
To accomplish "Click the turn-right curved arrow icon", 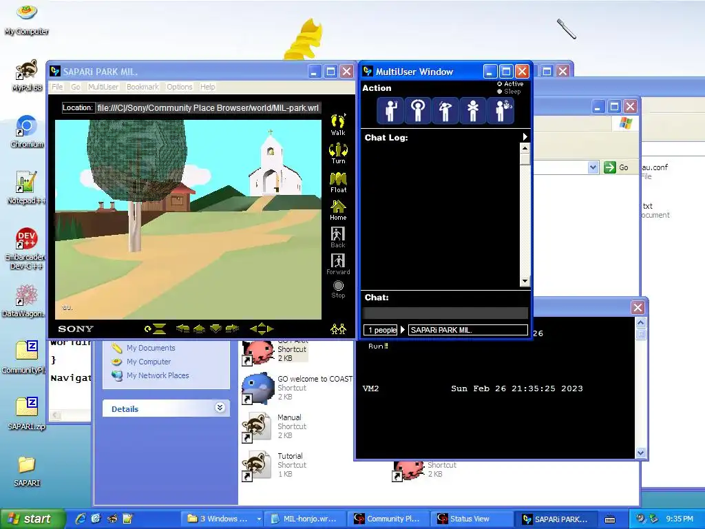I will click(232, 329).
